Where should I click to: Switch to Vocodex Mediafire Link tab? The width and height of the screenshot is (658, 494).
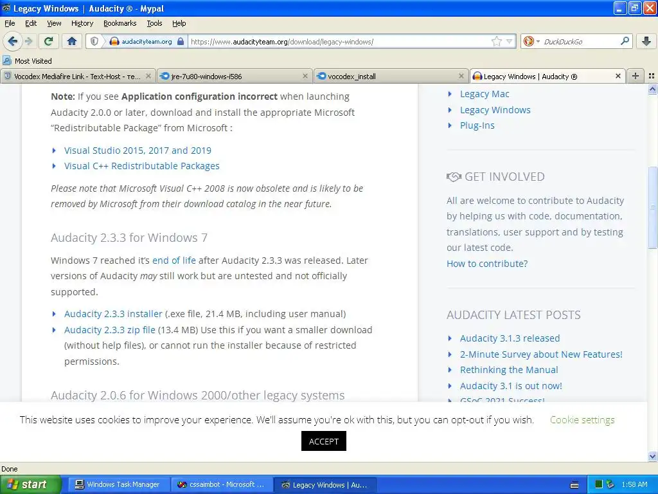pos(77,76)
